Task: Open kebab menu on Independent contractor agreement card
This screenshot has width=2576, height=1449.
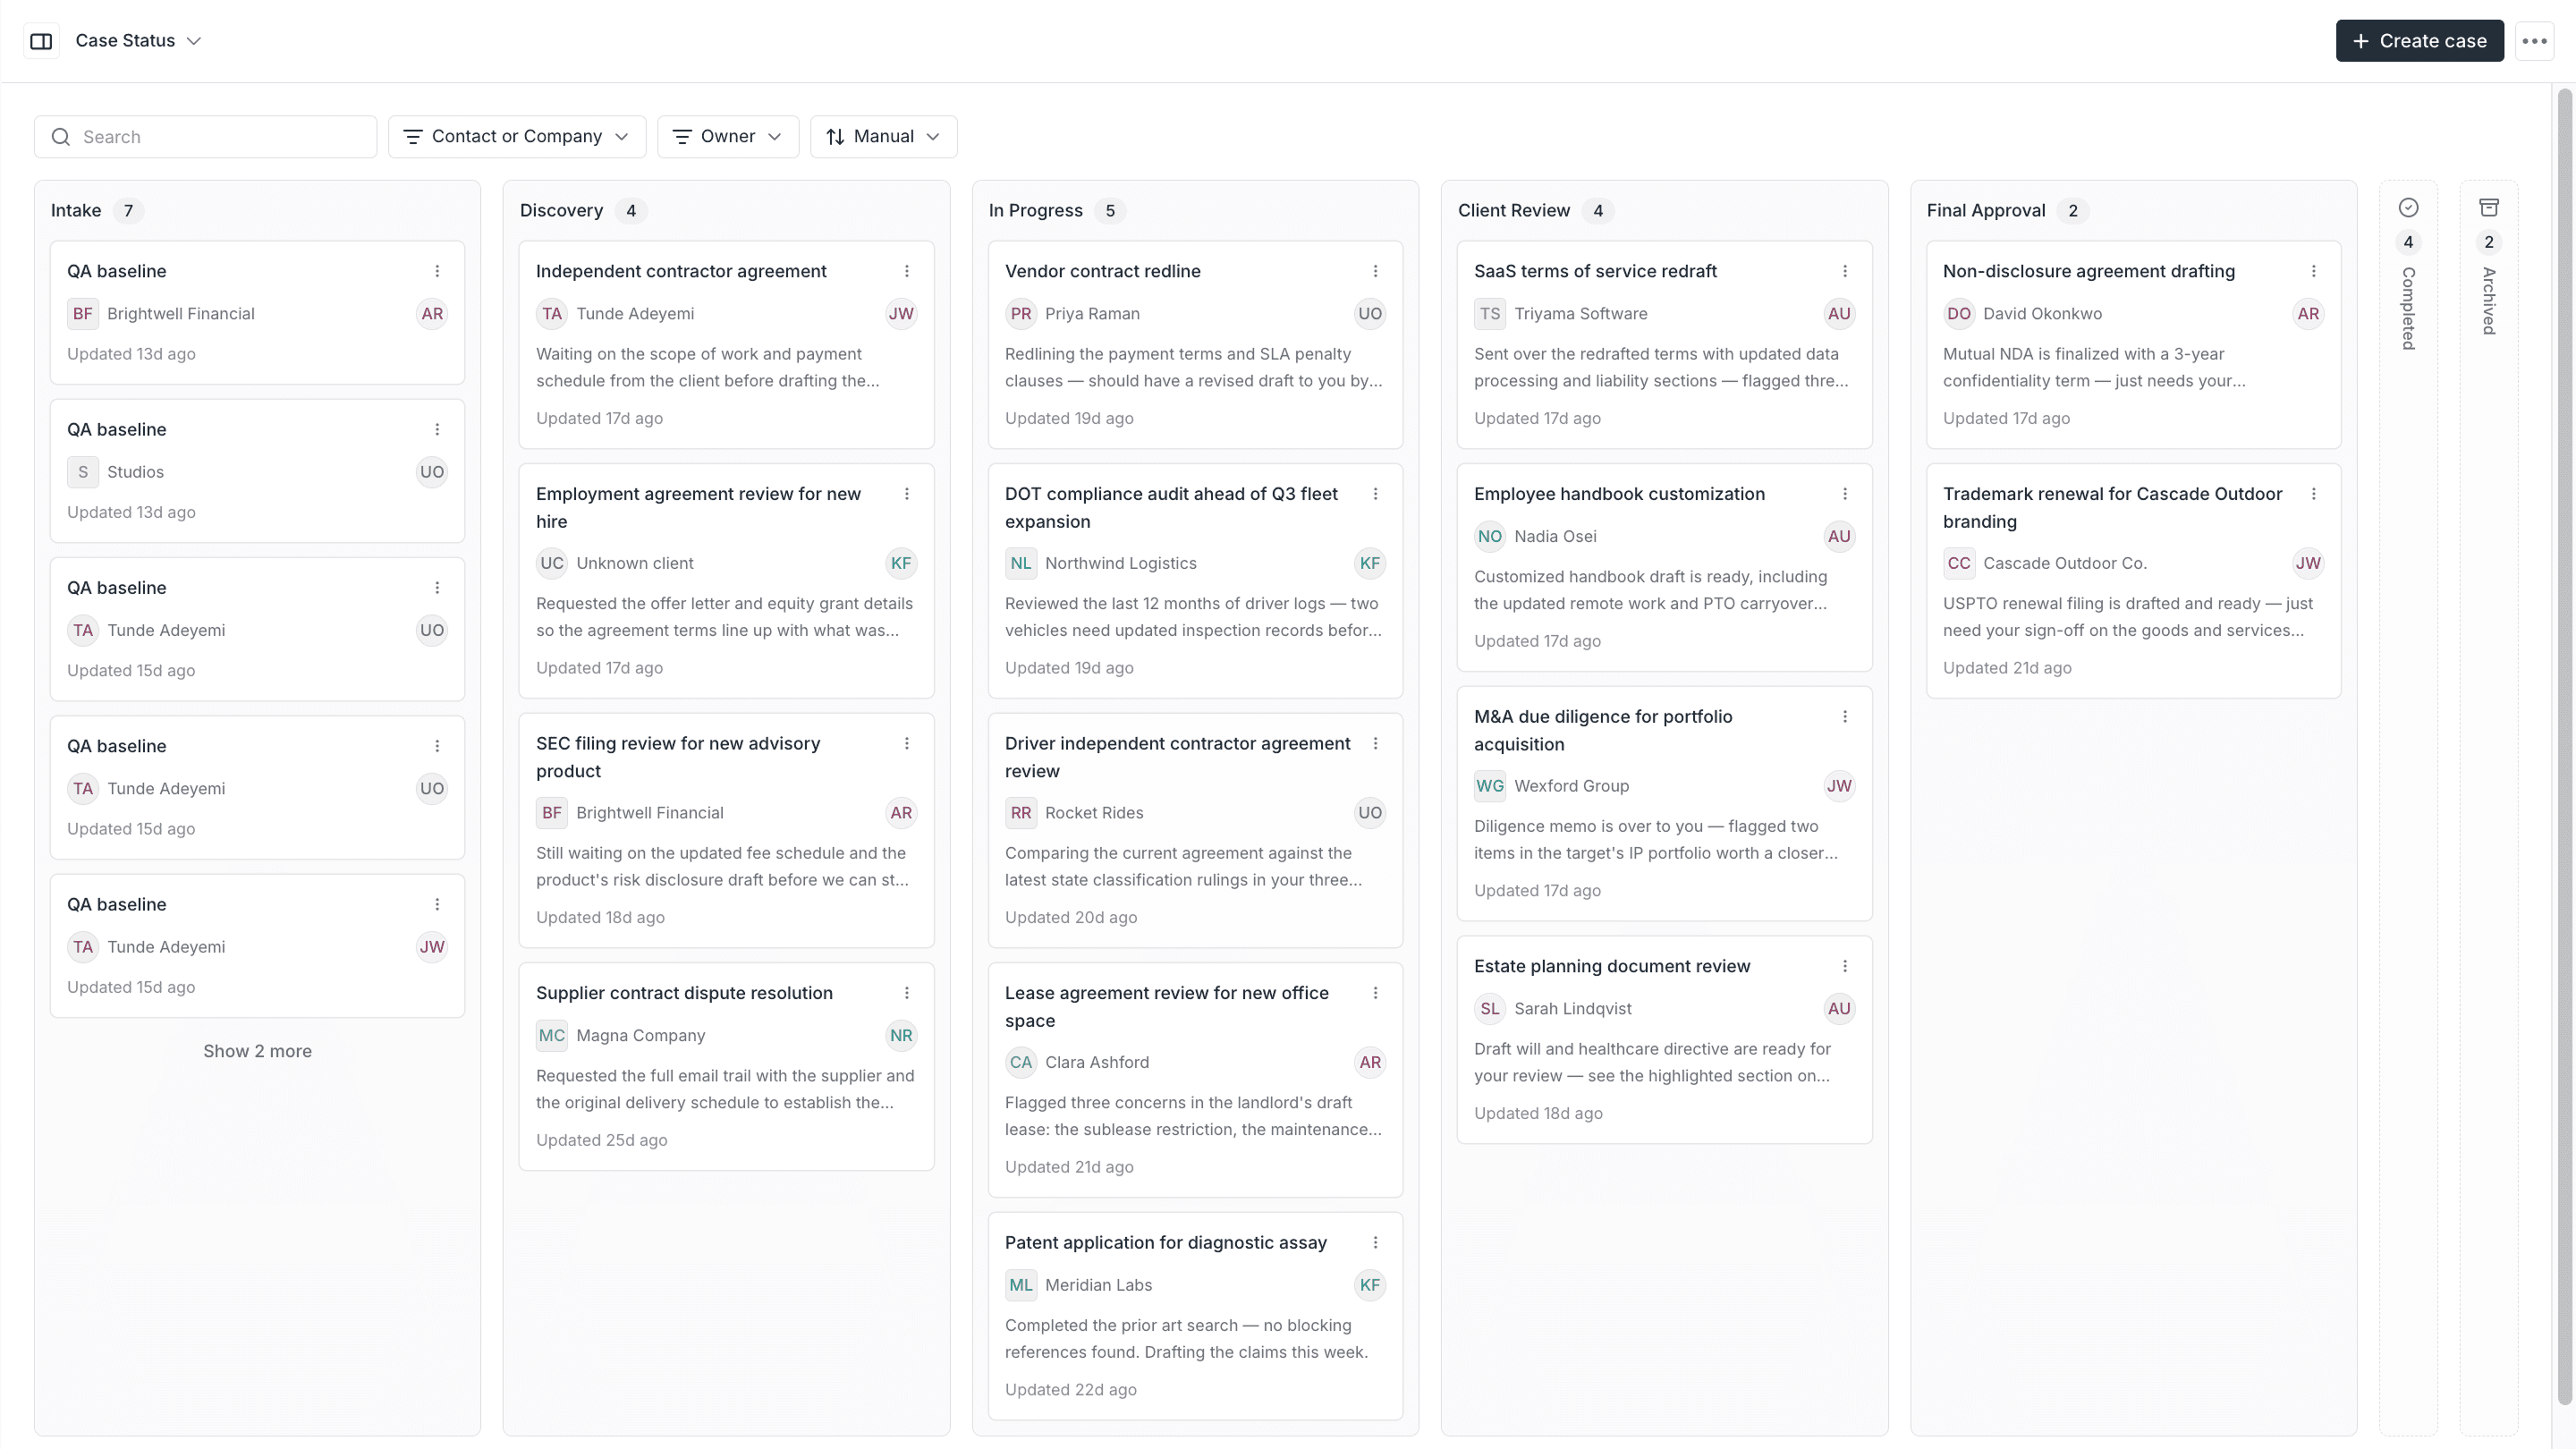Action: tap(906, 271)
